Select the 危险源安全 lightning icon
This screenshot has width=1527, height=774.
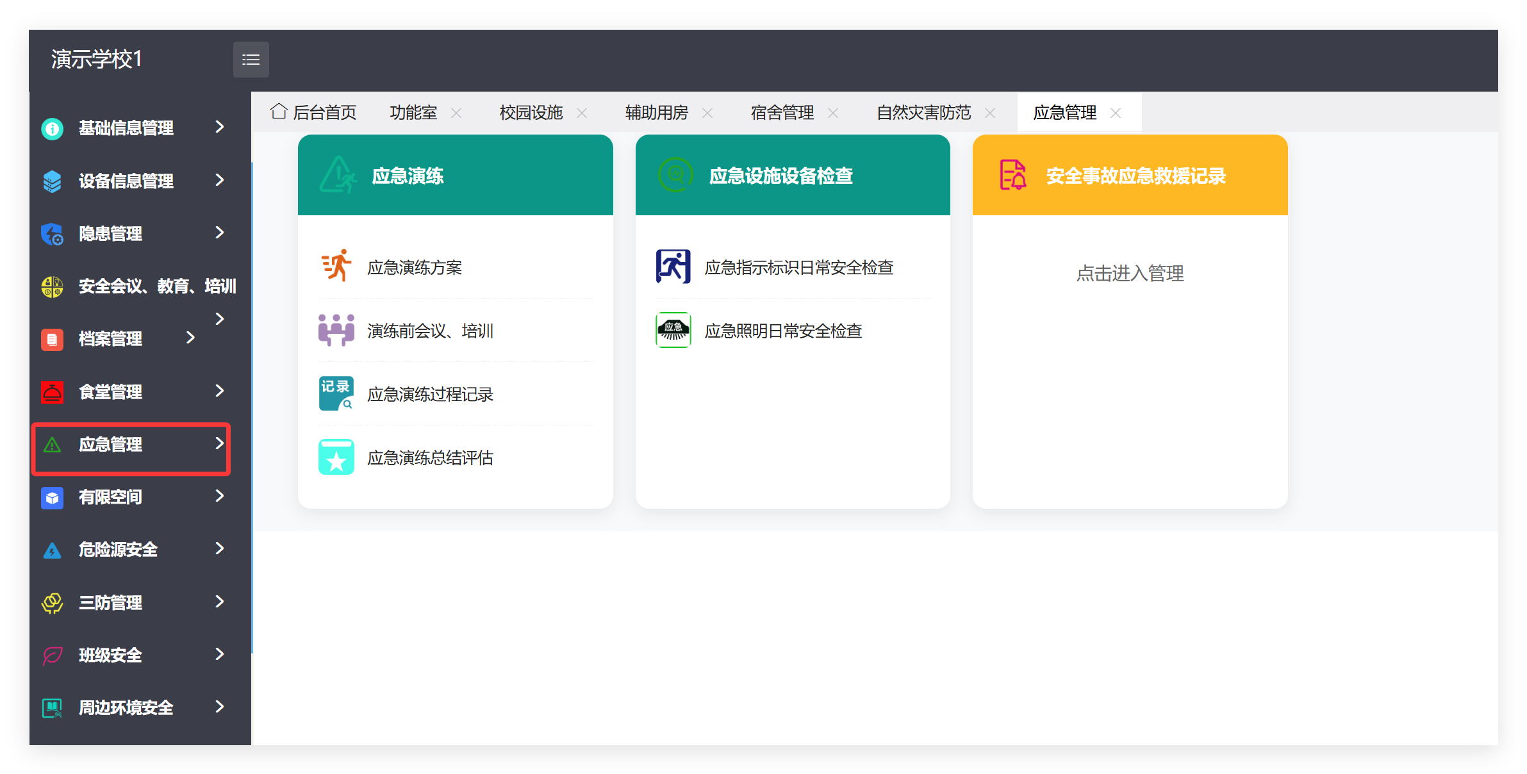tap(52, 549)
